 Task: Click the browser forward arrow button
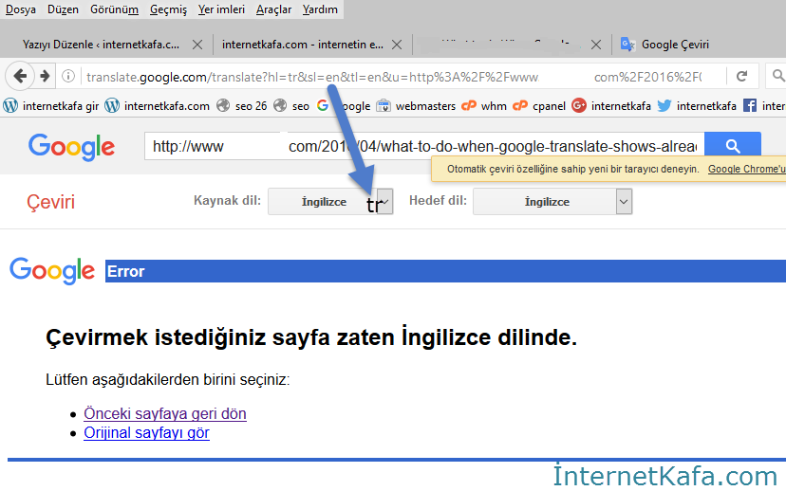45,76
